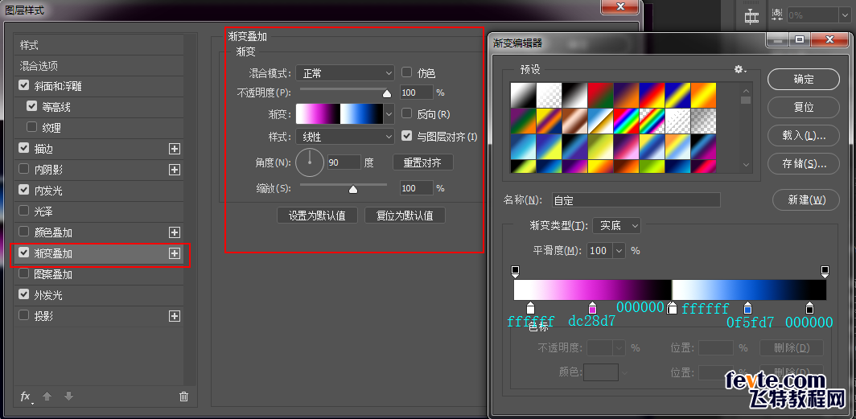Select 投影 row label

pos(43,316)
